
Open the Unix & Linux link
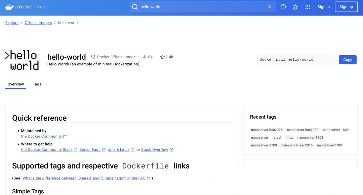click(119, 149)
